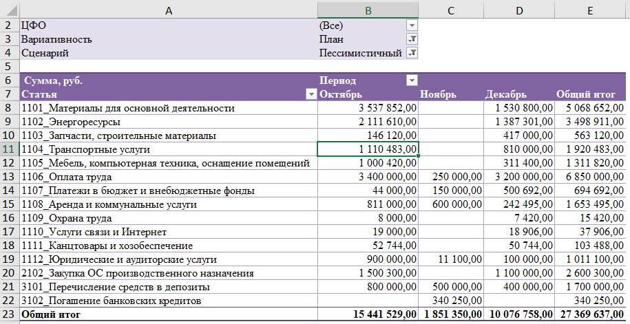Open the Статья row filter dropdown
630x324 pixels.
pos(311,94)
